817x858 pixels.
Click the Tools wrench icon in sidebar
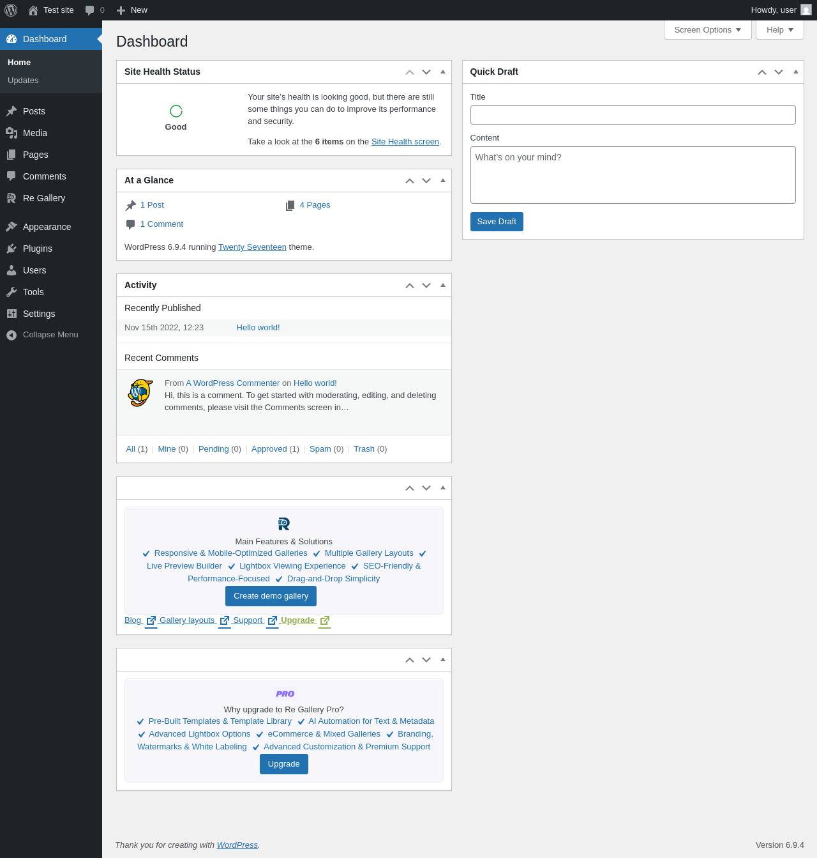point(11,292)
